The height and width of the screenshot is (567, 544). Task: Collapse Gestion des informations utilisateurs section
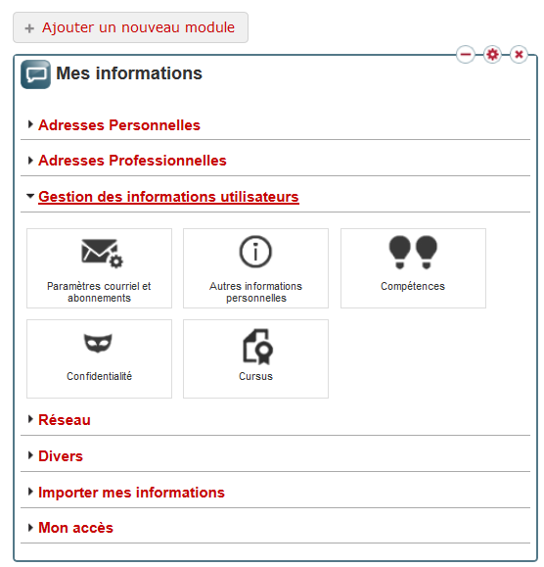168,197
